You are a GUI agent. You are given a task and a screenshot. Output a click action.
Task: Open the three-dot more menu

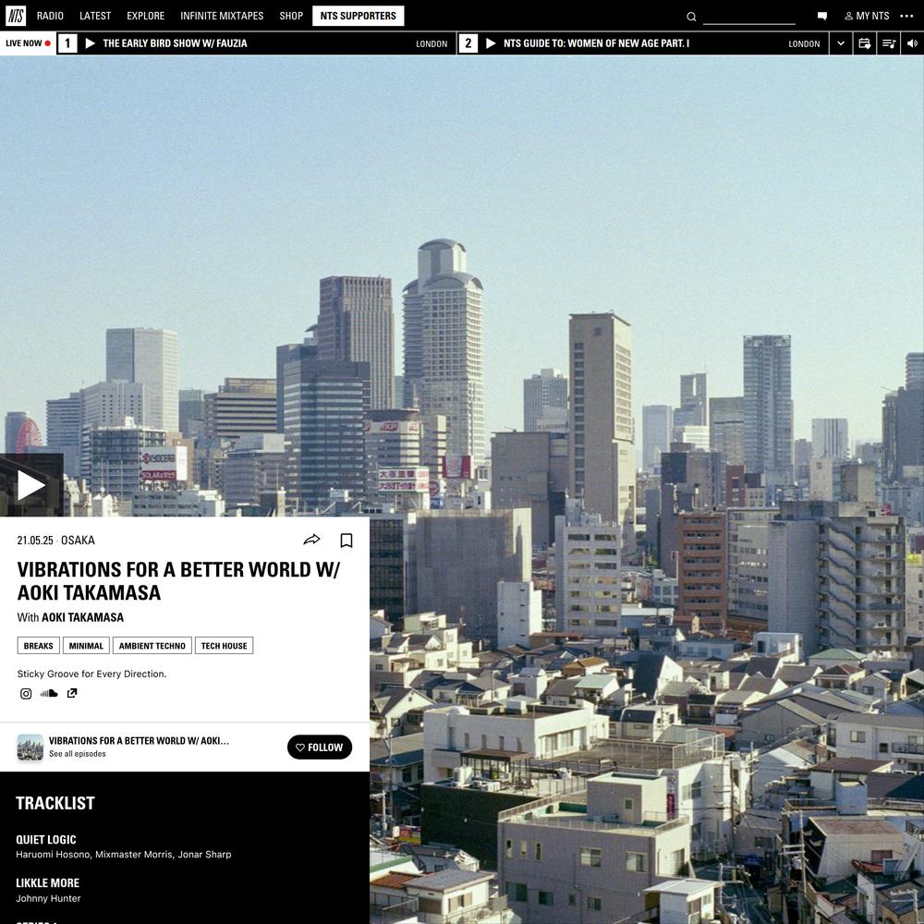pyautogui.click(x=907, y=16)
